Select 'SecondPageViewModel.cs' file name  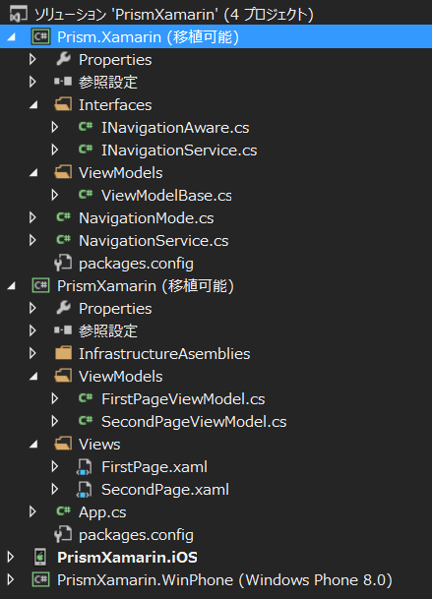pos(194,422)
